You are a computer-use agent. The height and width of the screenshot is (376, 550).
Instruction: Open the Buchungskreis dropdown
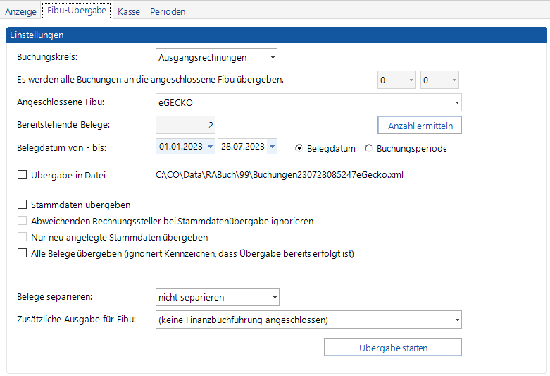(x=272, y=58)
